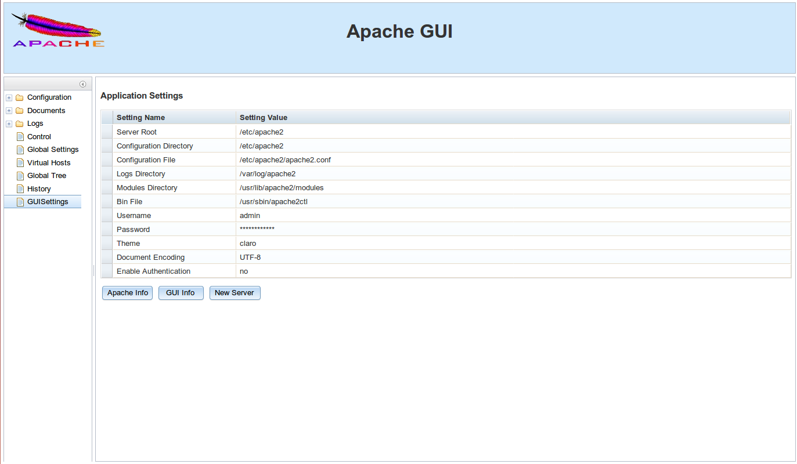The height and width of the screenshot is (464, 797).
Task: Click the value /var/log/apache2
Action: pyautogui.click(x=268, y=174)
